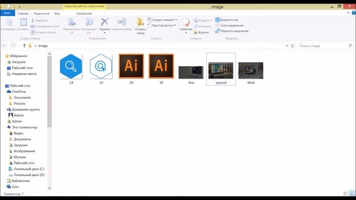The image size is (356, 200).
Task: Go up one folder level arrow
Action: (24, 46)
